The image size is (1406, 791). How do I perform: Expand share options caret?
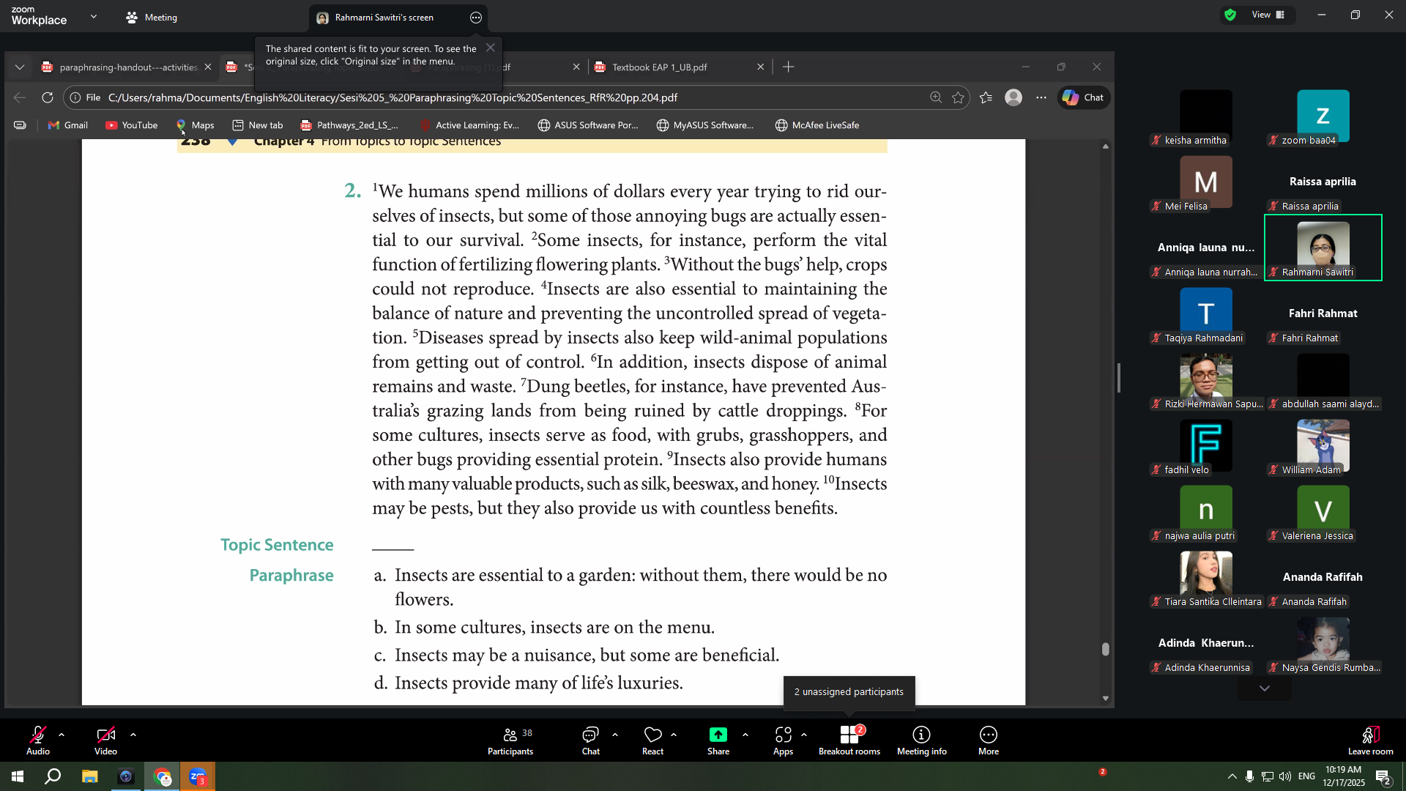(x=745, y=734)
